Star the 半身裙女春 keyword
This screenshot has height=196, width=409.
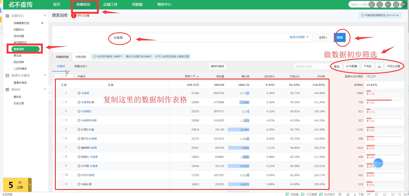click(79, 102)
